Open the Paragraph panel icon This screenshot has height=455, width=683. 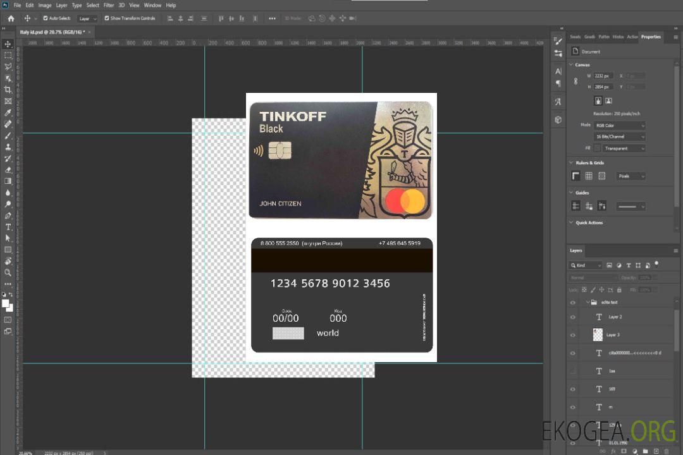click(558, 83)
